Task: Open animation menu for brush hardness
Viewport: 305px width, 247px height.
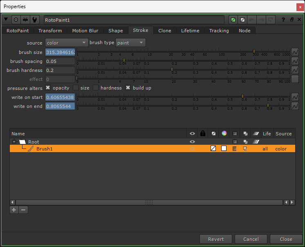Action: point(295,70)
